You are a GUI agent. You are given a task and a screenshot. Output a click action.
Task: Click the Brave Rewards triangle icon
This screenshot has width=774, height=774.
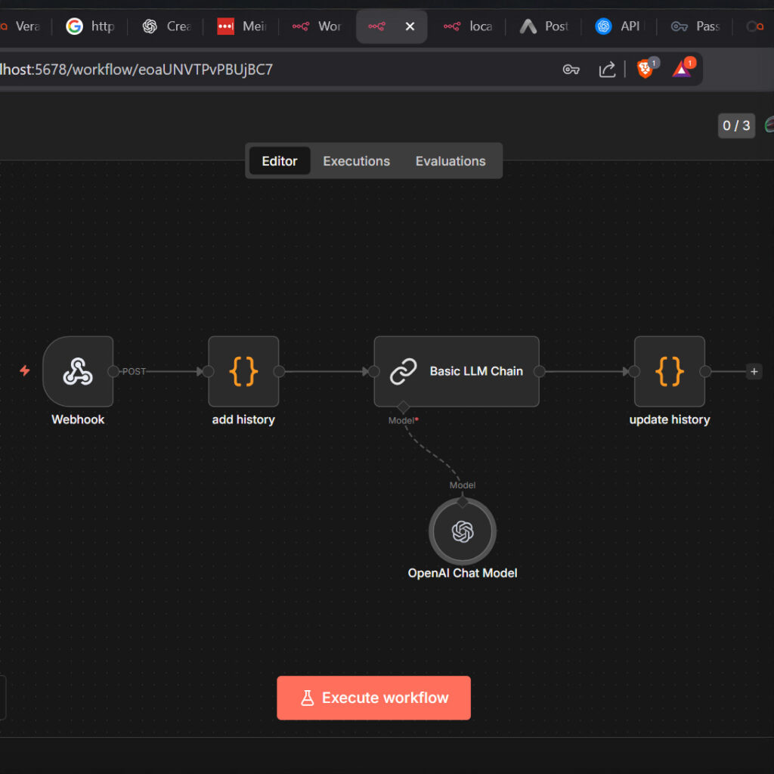[681, 70]
